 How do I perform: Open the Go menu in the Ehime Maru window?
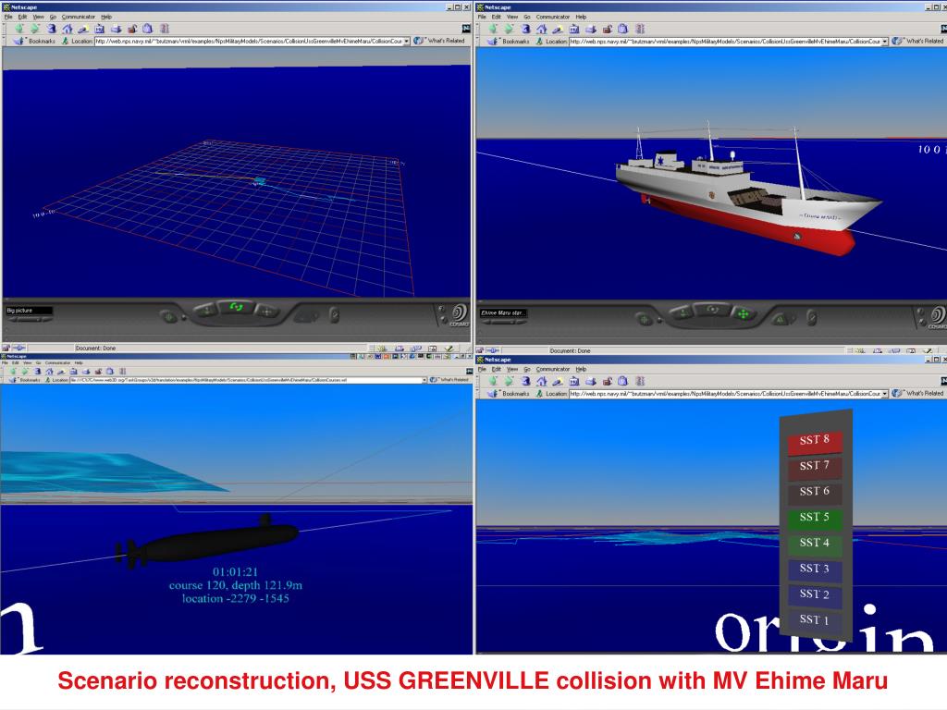[526, 17]
